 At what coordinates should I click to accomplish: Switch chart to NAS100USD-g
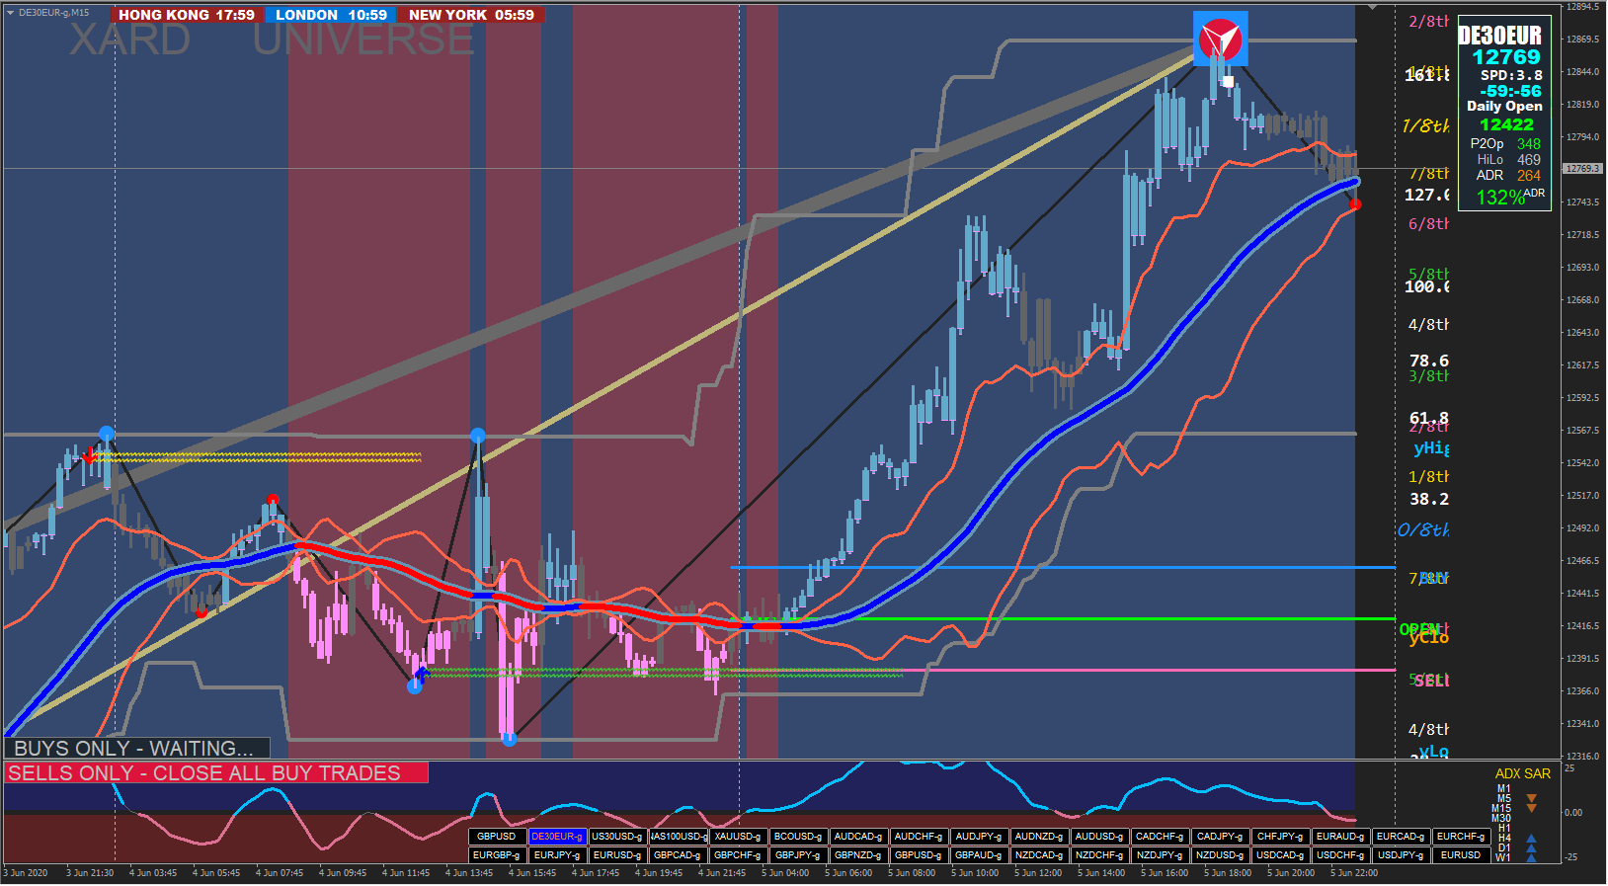tap(678, 837)
